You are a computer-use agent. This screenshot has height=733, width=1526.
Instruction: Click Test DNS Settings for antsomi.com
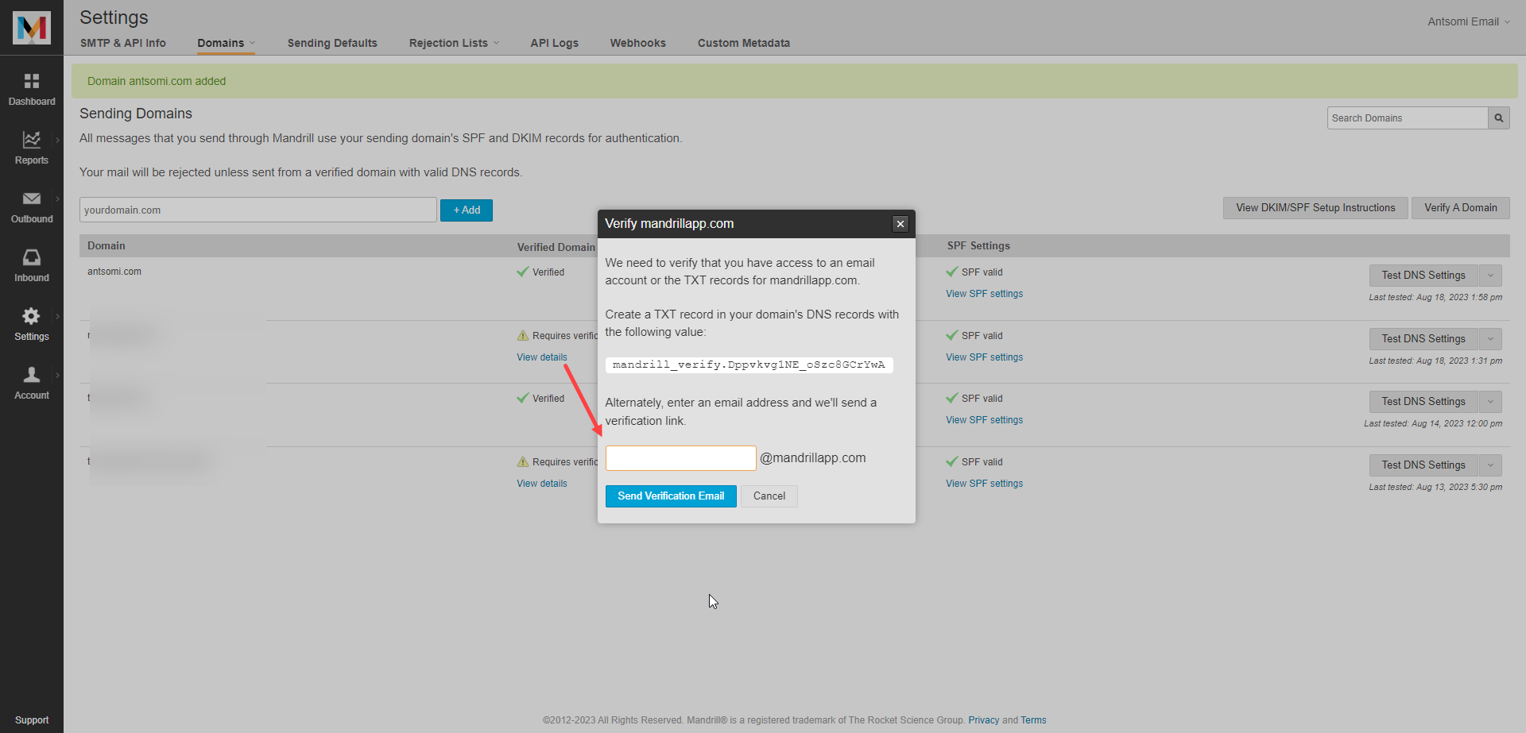pyautogui.click(x=1423, y=276)
